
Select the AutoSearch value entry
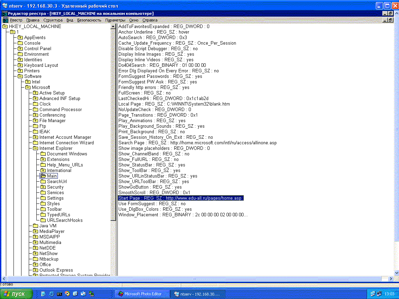coord(153,38)
